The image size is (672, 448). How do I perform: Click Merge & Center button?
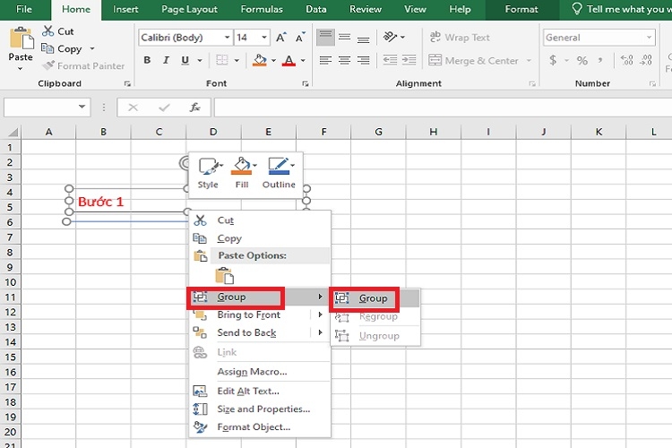coord(474,60)
